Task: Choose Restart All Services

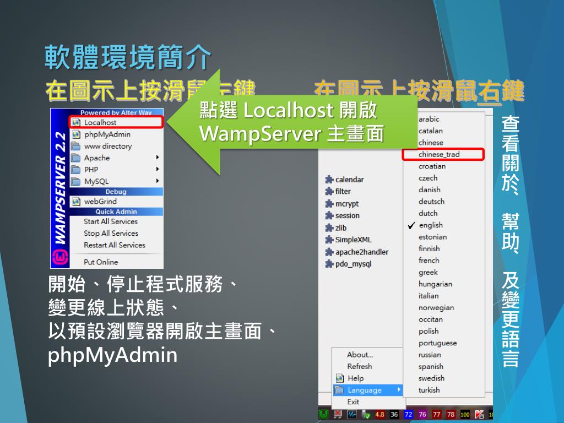Action: 116,245
